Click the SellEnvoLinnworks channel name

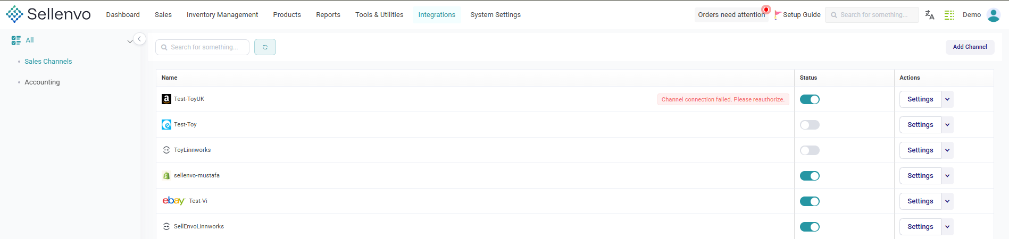199,227
